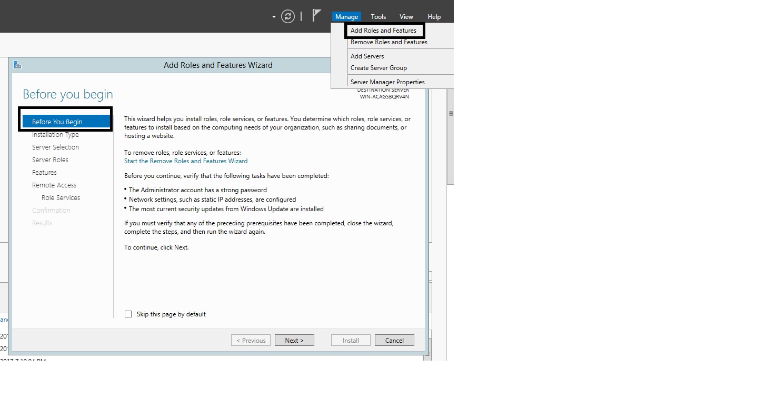This screenshot has width=767, height=418.
Task: Click the vertical scrollbar at right edge
Action: [450, 137]
